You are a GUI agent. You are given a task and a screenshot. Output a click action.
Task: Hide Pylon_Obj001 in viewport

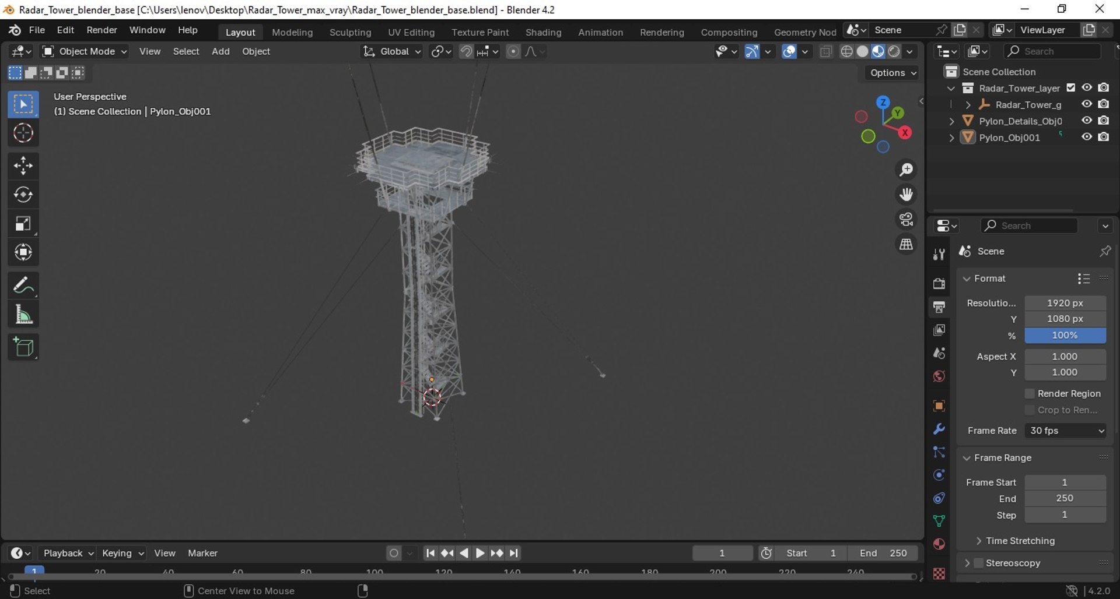[1087, 137]
